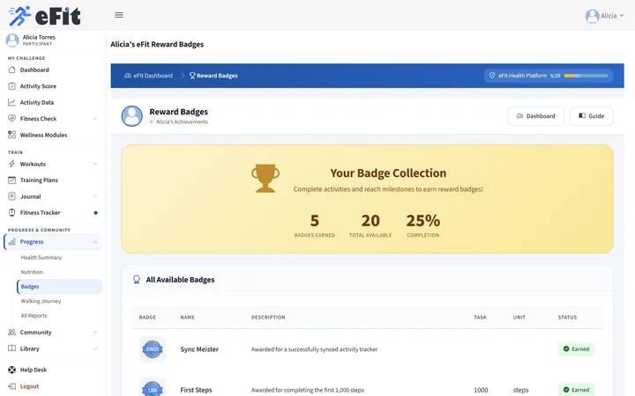Expand the Community chevron
Image resolution: width=635 pixels, height=396 pixels.
[x=94, y=332]
